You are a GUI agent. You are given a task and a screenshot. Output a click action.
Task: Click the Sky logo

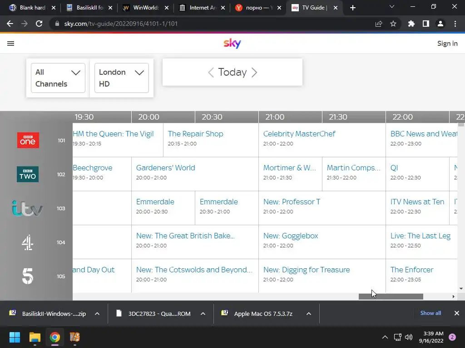(x=232, y=43)
